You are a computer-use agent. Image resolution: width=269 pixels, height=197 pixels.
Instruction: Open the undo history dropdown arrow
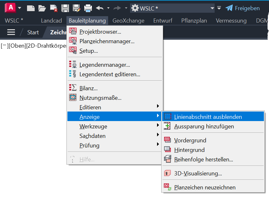(108, 8)
